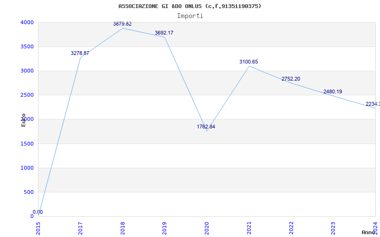Click the 2017 x-axis year label
Image resolution: width=380 pixels, height=237 pixels.
click(x=80, y=228)
